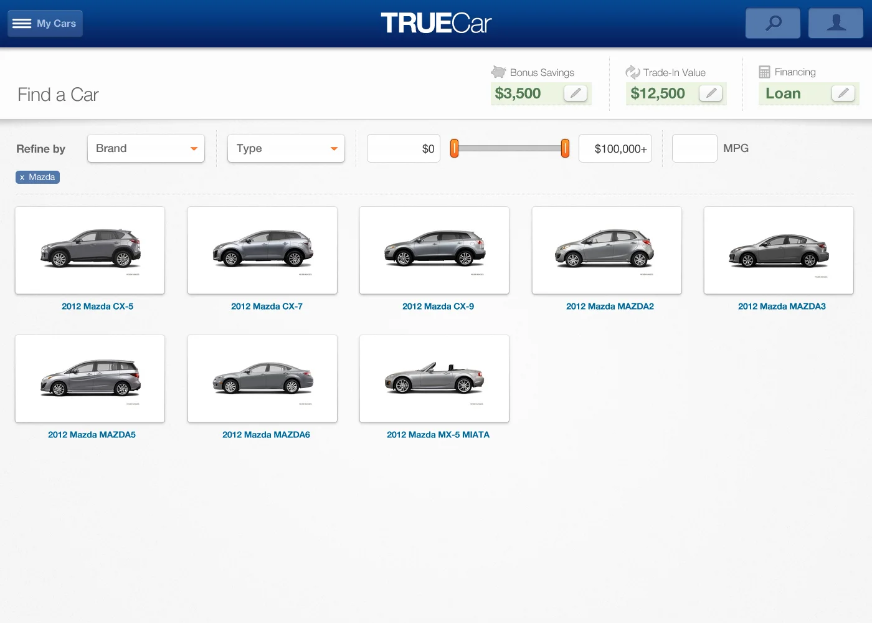Open the 2012 Mazda CX-7 link
The width and height of the screenshot is (872, 623).
[267, 307]
